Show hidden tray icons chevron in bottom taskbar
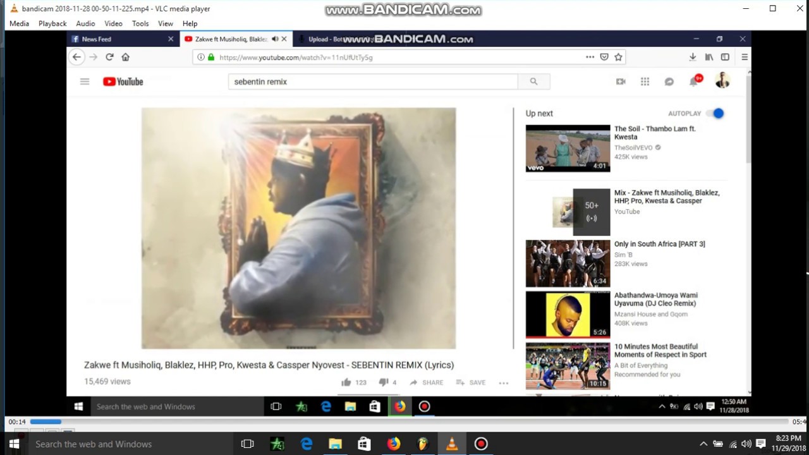Image resolution: width=809 pixels, height=455 pixels. (x=703, y=444)
